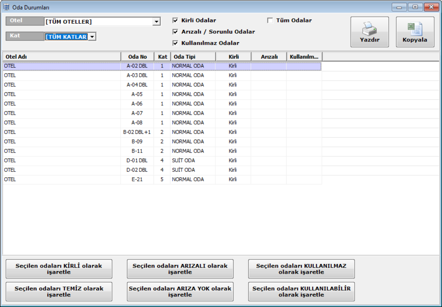Toggle the Kirli Odalar checkbox
Screen dimensions: 442x307
click(x=175, y=20)
